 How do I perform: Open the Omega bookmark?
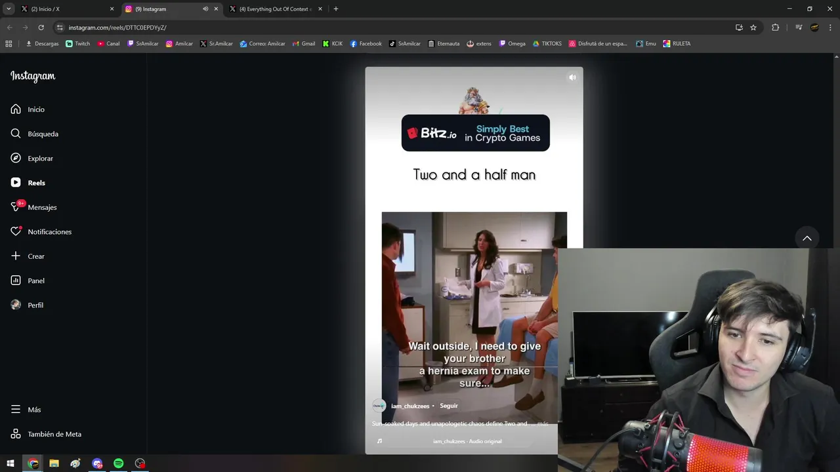513,44
